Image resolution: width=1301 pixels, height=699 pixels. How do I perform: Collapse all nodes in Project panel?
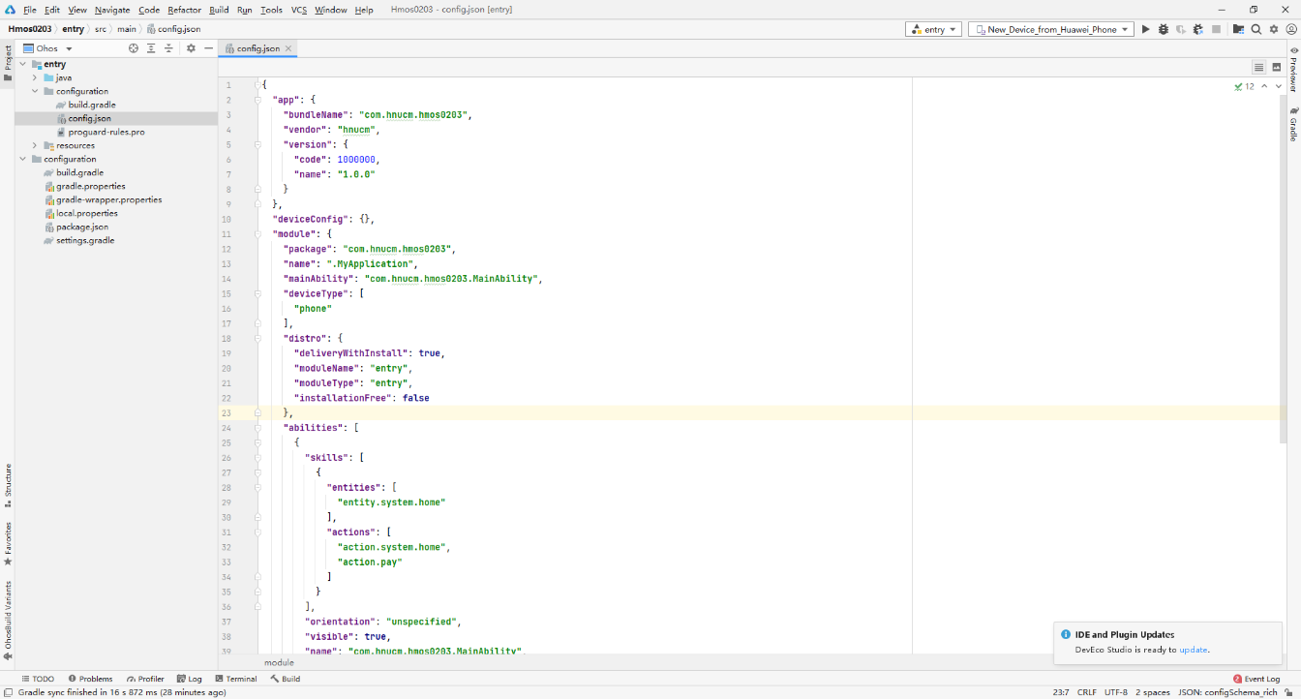pyautogui.click(x=168, y=48)
